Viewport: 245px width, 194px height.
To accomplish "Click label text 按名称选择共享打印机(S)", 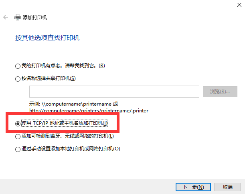I will coord(49,78).
